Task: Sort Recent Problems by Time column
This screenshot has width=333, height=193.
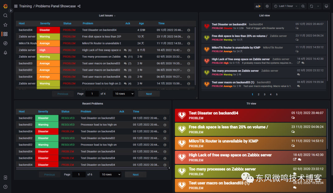Action: [136, 111]
